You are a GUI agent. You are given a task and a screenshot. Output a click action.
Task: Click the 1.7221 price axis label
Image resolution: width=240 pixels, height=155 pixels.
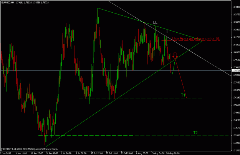pyautogui.click(x=236, y=143)
